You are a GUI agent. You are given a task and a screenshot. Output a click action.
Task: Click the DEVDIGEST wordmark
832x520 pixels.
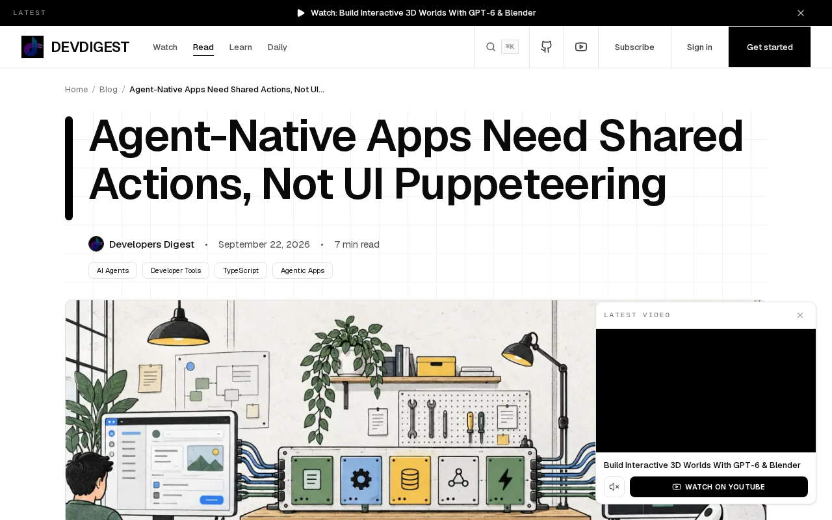coord(90,47)
